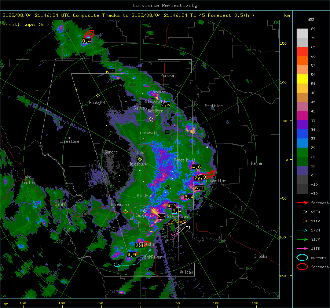Click the yellow diamond marker below Cochrane
The width and height of the screenshot is (330, 308).
tap(125, 212)
